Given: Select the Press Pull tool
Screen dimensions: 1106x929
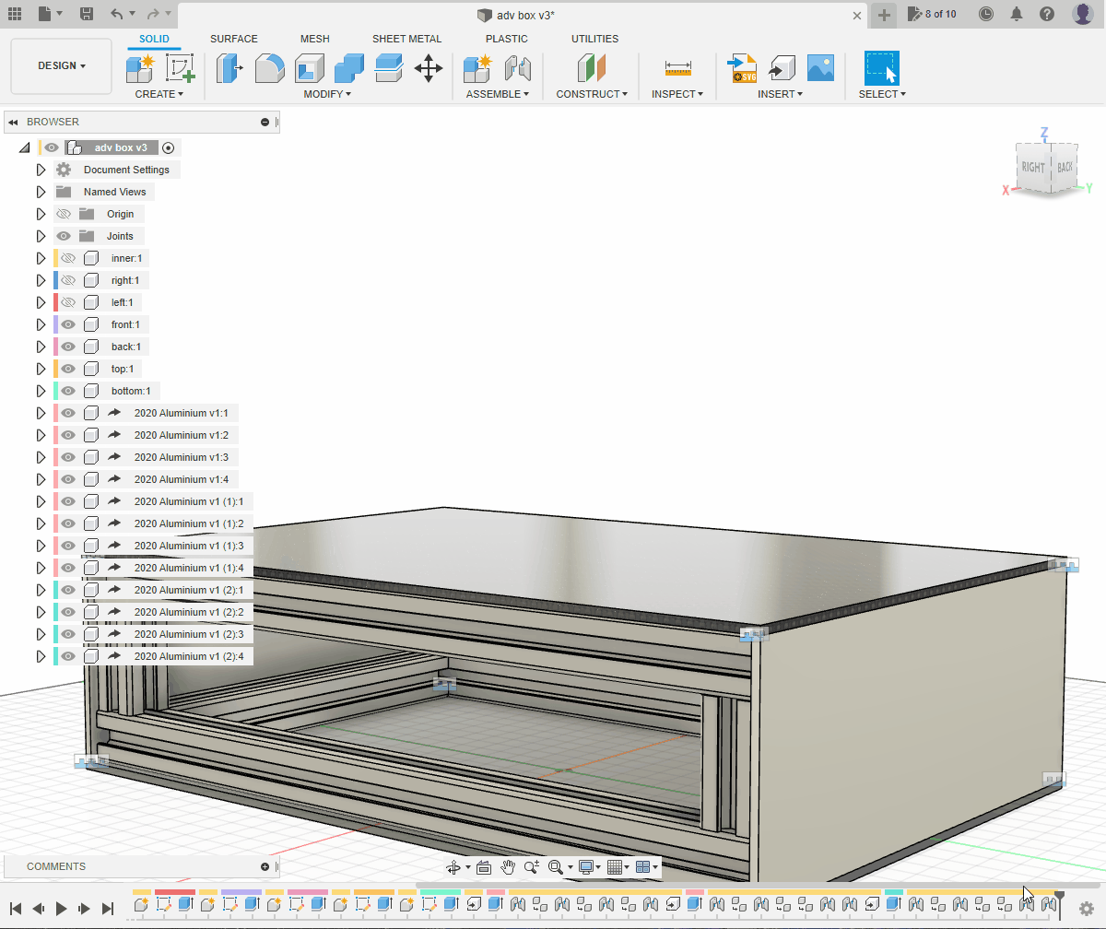Looking at the screenshot, I should [x=229, y=68].
